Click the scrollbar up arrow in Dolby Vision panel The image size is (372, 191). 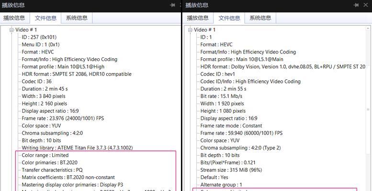pos(369,29)
